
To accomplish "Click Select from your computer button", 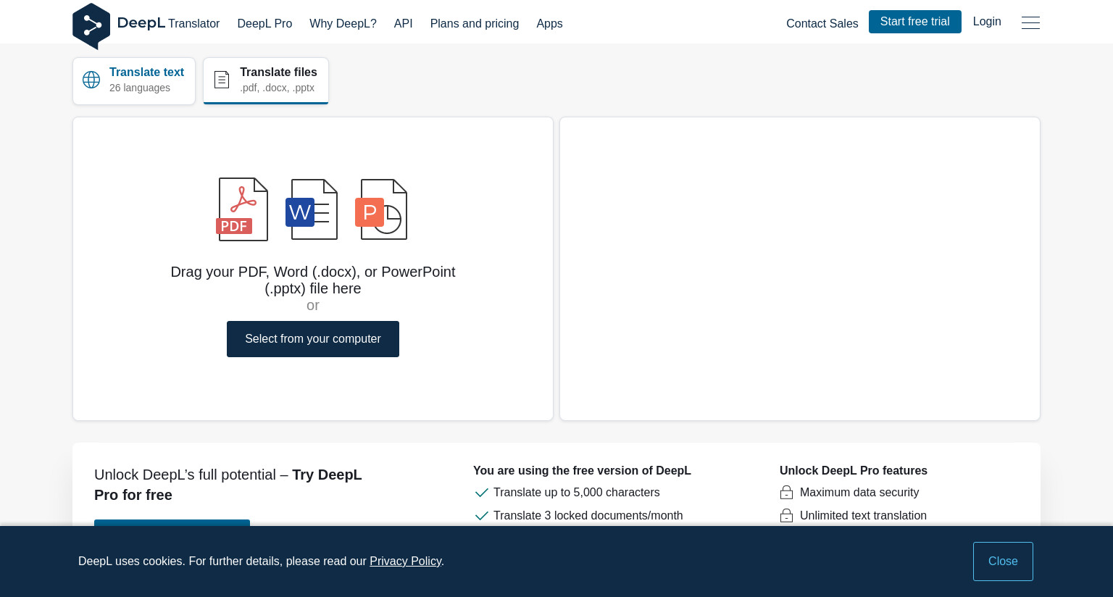I will (313, 339).
